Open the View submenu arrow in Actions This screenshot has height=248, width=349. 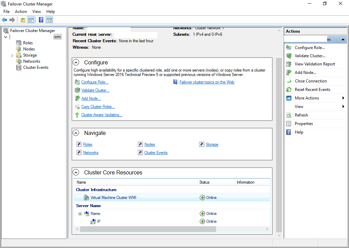343,107
